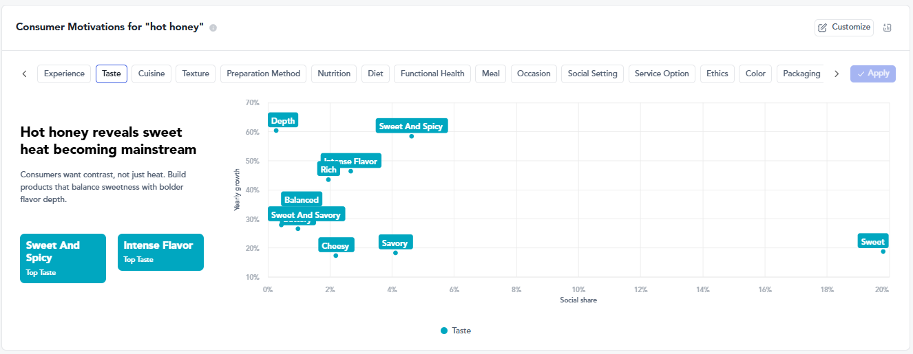Click the right chevron to see more categories
Image resolution: width=913 pixels, height=354 pixels.
(x=837, y=74)
